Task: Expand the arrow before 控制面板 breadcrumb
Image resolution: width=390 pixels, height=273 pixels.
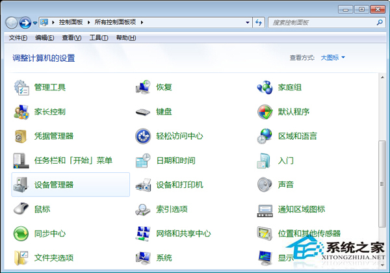Action: point(53,22)
